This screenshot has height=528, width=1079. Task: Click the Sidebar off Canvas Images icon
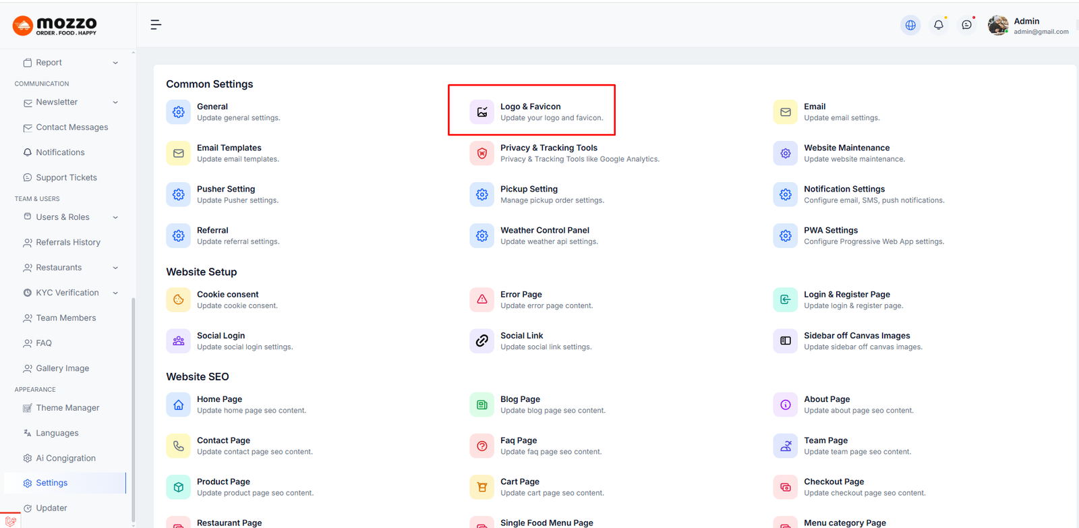coord(786,341)
